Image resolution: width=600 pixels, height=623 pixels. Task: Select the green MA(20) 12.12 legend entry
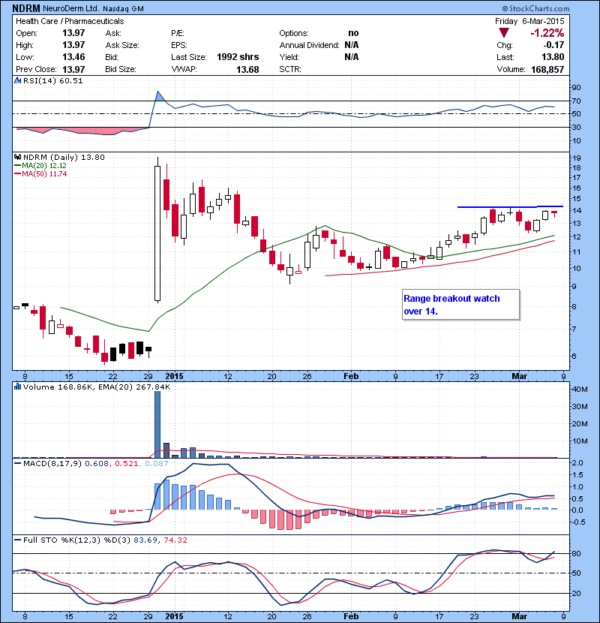tap(40, 165)
